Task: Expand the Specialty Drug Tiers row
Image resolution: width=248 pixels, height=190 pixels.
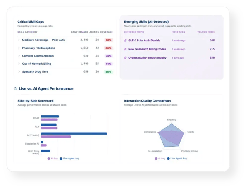Action: (19, 71)
